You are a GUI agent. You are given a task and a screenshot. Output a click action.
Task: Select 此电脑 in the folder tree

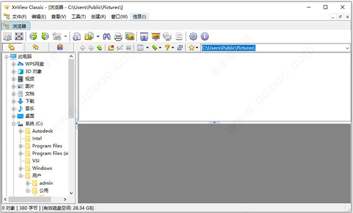click(x=25, y=56)
